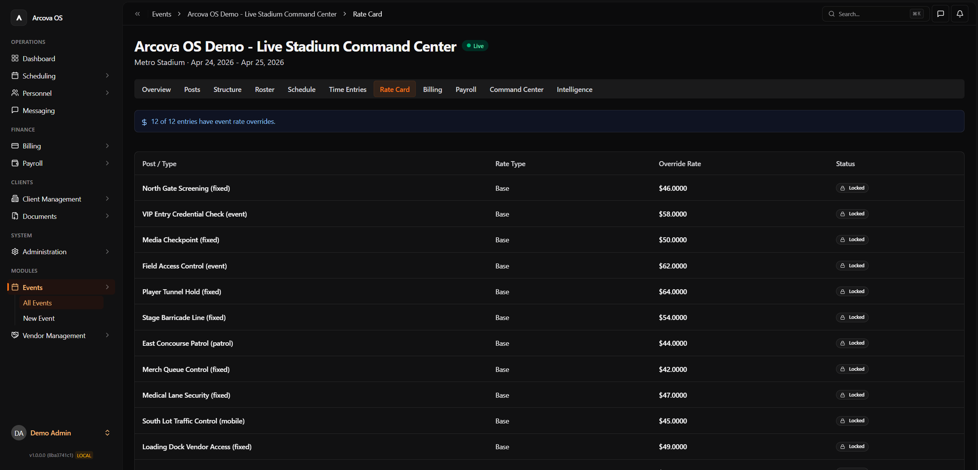
Task: Open the event Billing tab
Action: 433,89
